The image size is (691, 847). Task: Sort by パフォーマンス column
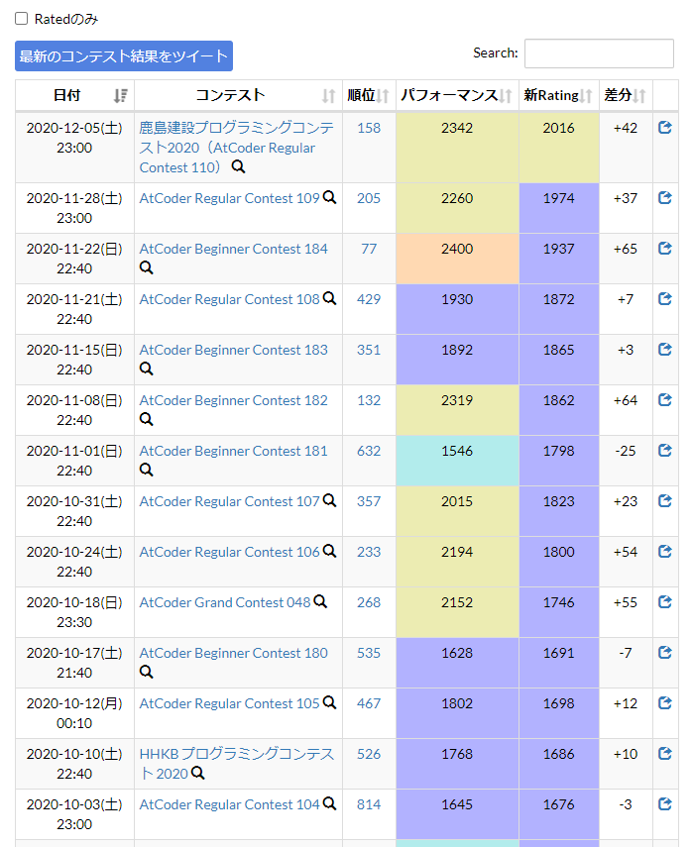tap(457, 96)
